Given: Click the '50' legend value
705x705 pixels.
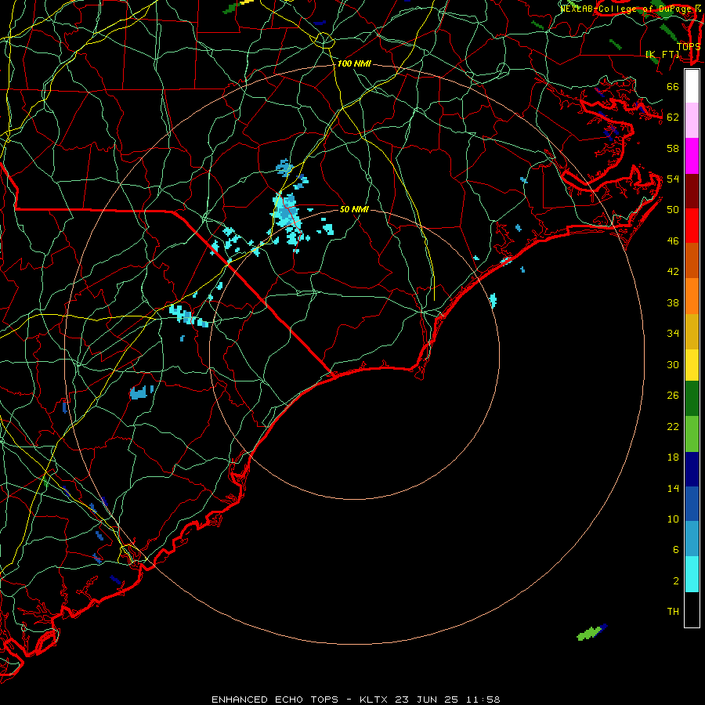Looking at the screenshot, I should pyautogui.click(x=673, y=210).
